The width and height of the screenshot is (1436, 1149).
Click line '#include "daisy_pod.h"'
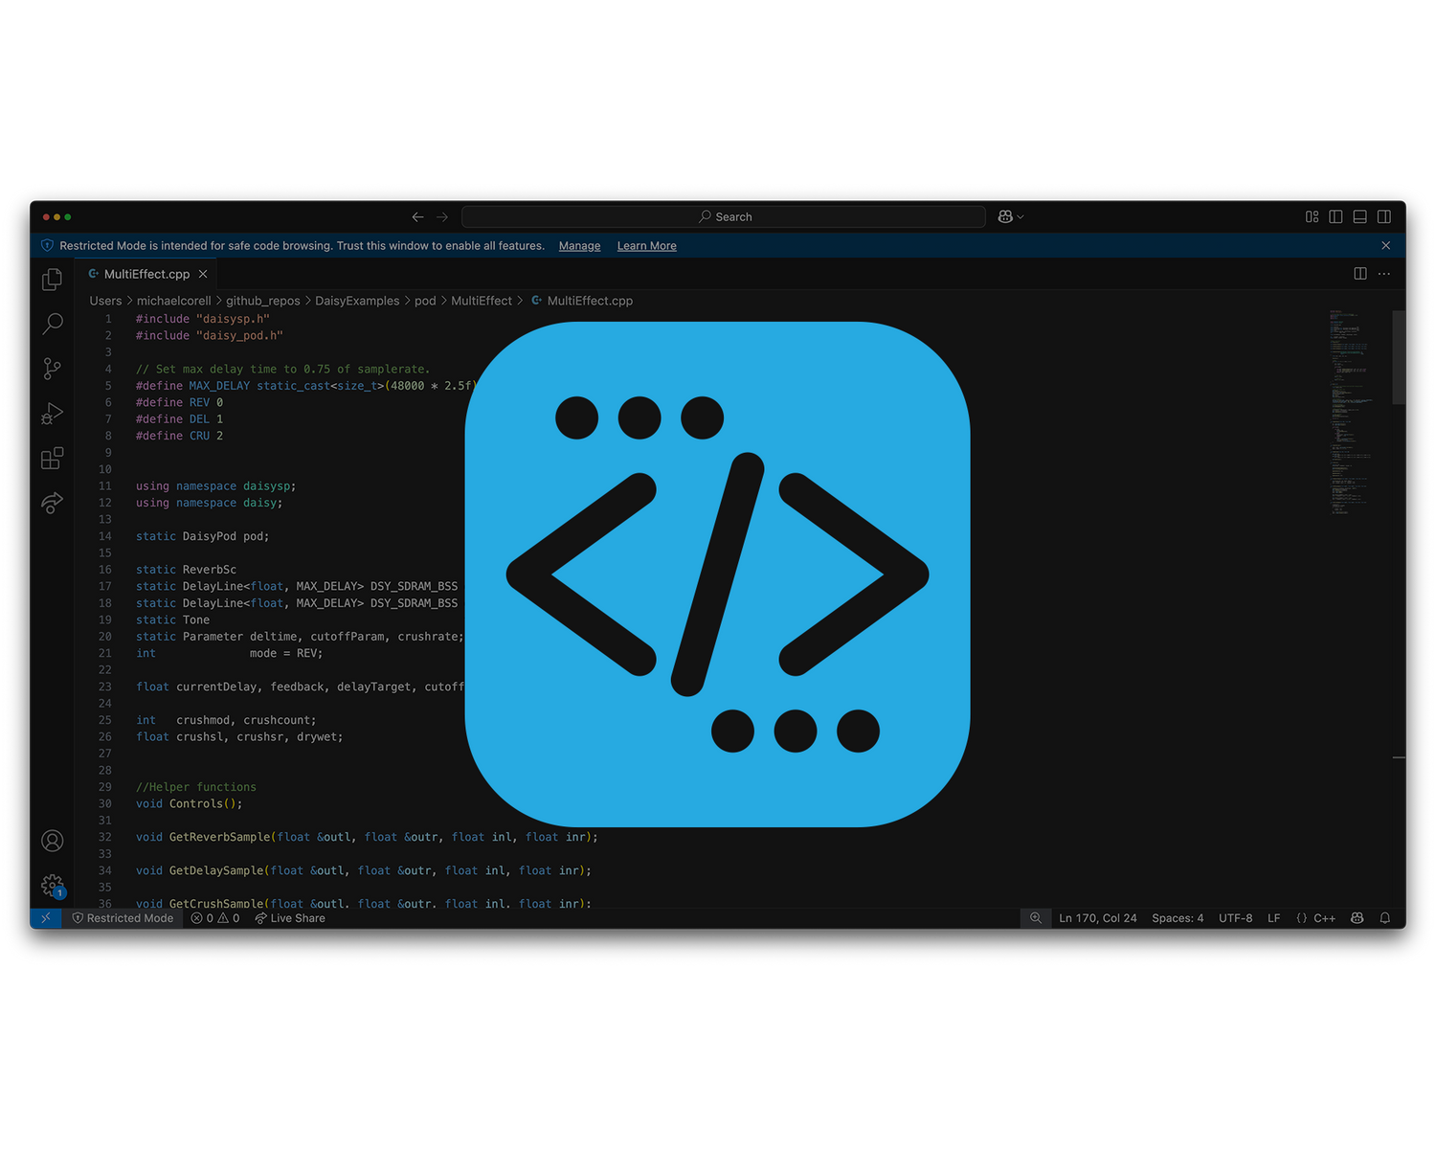tap(210, 336)
